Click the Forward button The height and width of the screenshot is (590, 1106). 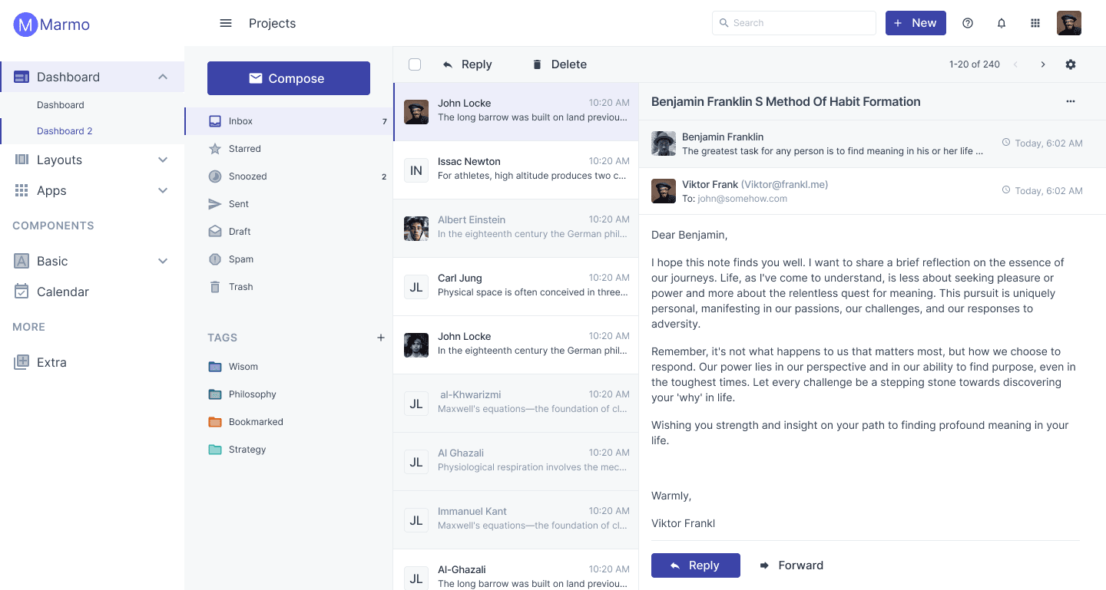(791, 565)
